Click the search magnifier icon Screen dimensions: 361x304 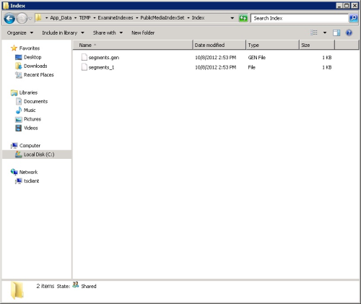pyautogui.click(x=353, y=18)
